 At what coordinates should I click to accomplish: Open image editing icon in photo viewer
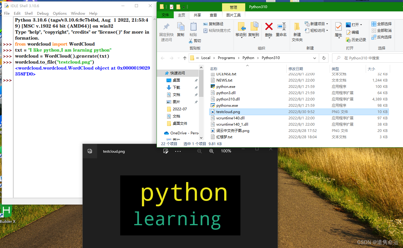pos(166,151)
